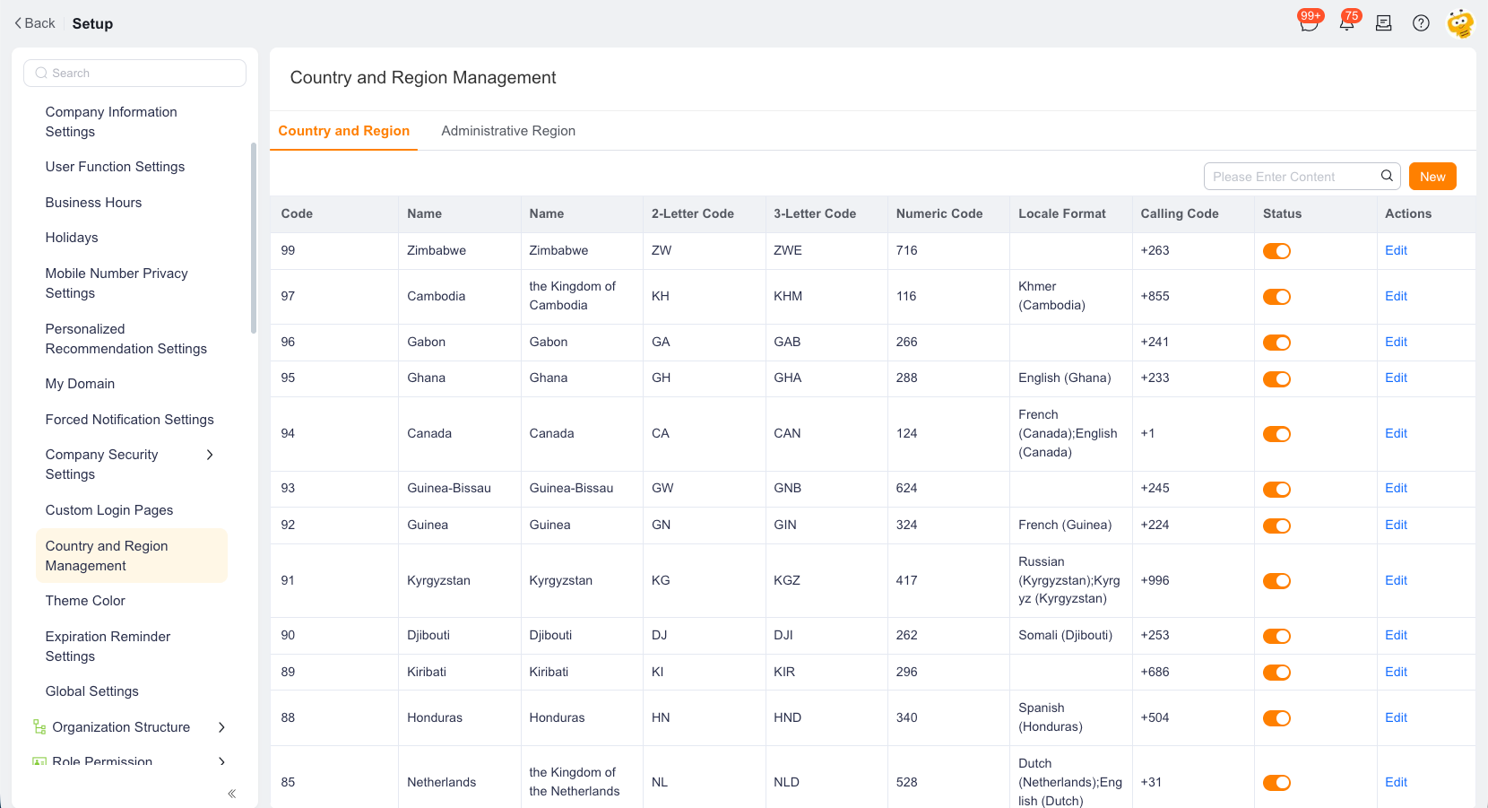The image size is (1488, 808).
Task: Switch off Netherlands status toggle
Action: tap(1276, 783)
